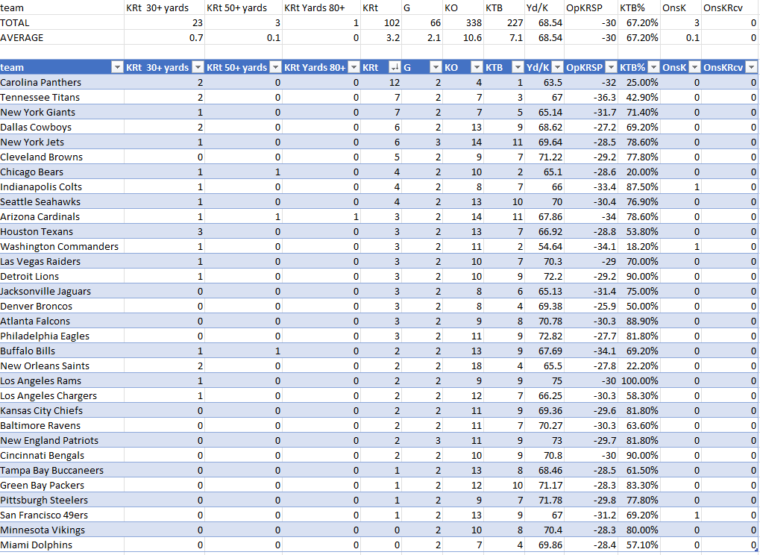Select the Detroit Lions cell
760x555 pixels.
(x=62, y=276)
